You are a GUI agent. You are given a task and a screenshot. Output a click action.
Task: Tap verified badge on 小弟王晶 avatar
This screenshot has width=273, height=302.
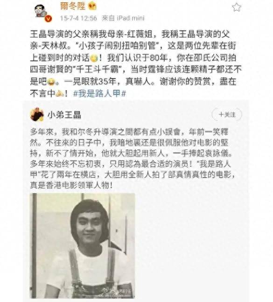coord(41,119)
